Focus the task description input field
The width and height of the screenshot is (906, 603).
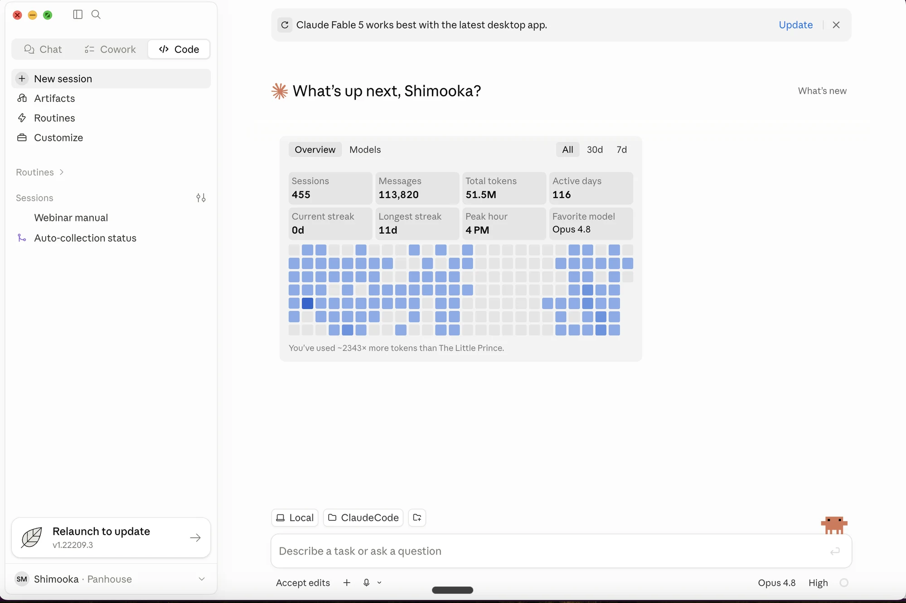pyautogui.click(x=561, y=551)
